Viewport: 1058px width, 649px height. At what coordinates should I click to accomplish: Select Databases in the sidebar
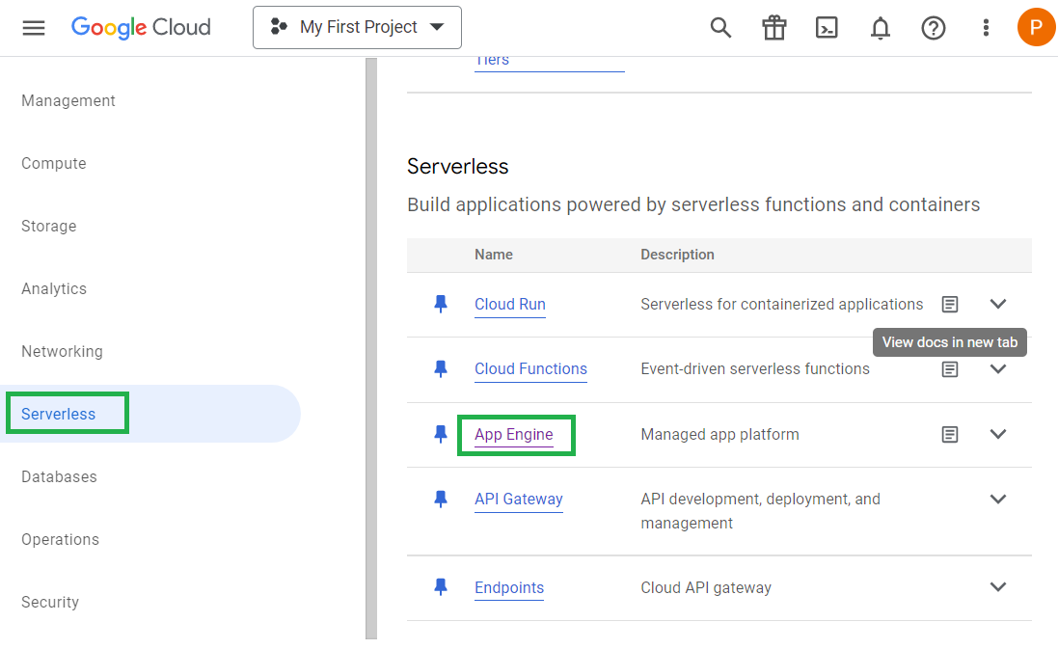pos(60,477)
